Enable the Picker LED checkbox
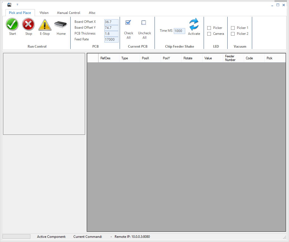The width and height of the screenshot is (289, 242). (x=209, y=28)
